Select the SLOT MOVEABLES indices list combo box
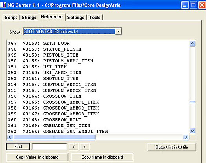The image size is (206, 163). pos(72,31)
